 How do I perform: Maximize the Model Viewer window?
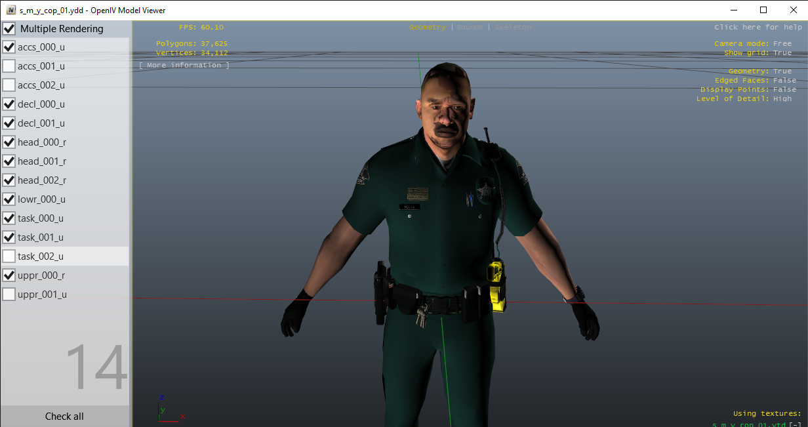coord(763,10)
